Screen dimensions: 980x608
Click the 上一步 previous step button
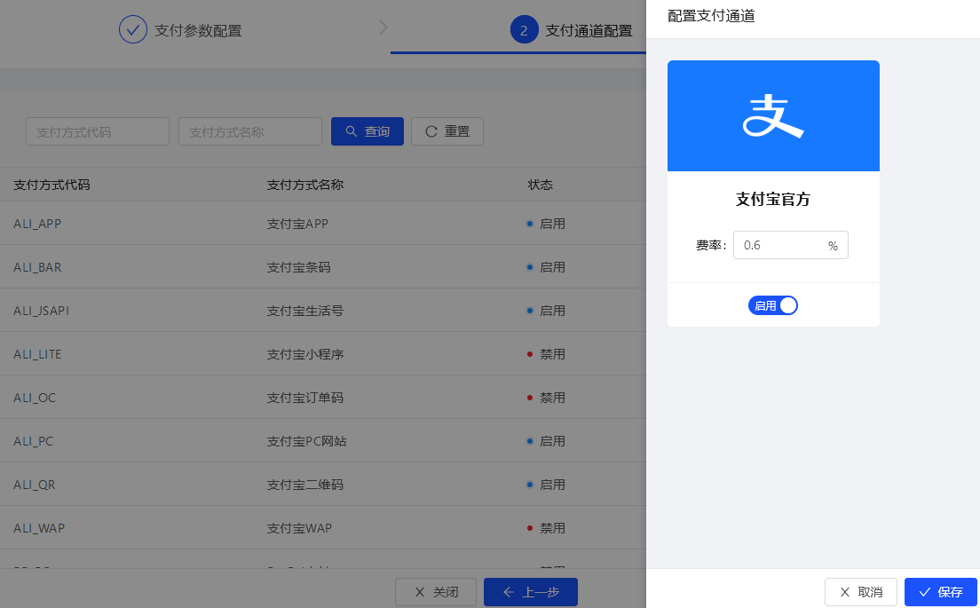(x=530, y=592)
